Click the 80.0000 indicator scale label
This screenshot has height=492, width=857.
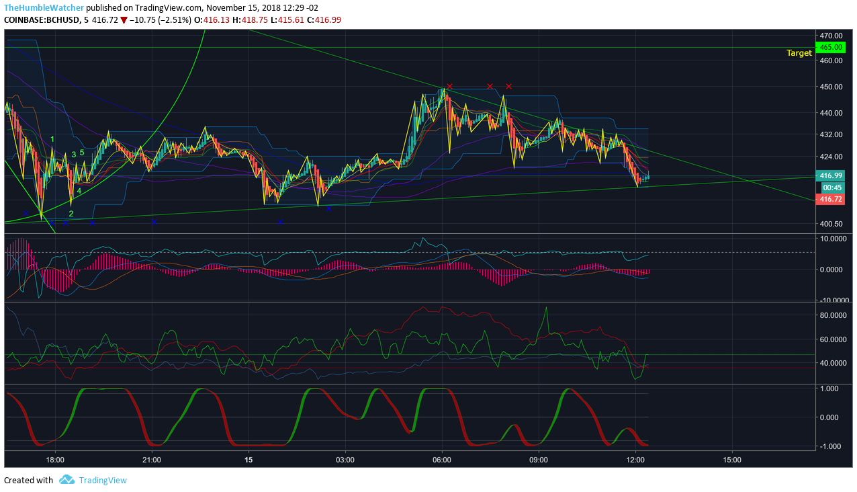pos(834,315)
